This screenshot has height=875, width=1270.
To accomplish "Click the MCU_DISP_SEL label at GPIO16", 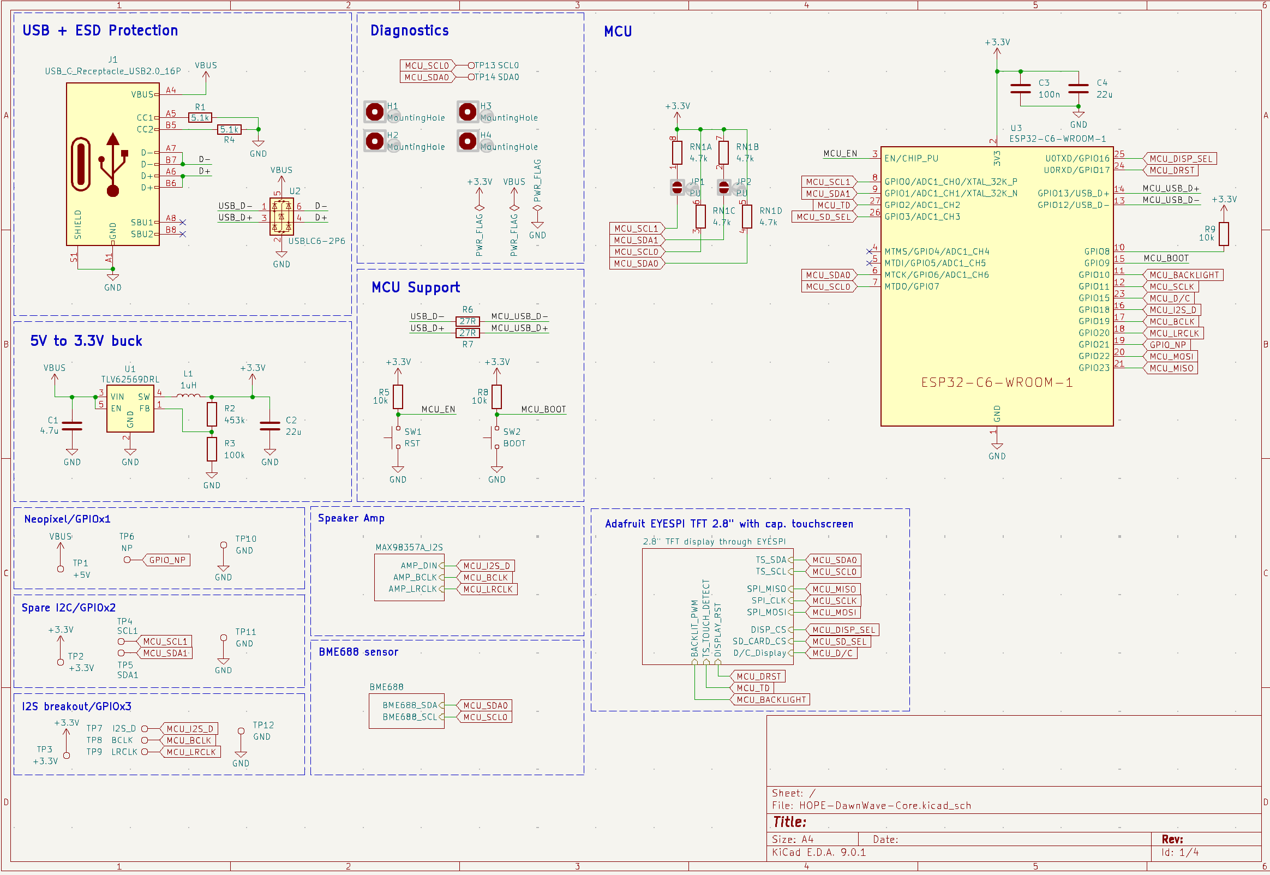I will click(x=1180, y=158).
